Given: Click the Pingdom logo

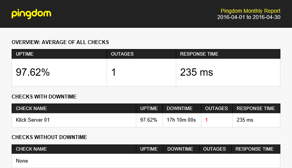Looking at the screenshot, I should pyautogui.click(x=31, y=14).
